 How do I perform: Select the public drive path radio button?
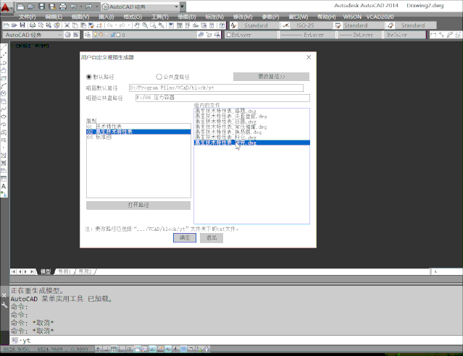tap(159, 77)
